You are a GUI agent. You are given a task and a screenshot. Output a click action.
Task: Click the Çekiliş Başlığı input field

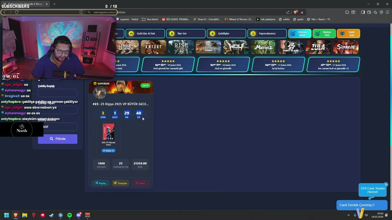coord(58,93)
